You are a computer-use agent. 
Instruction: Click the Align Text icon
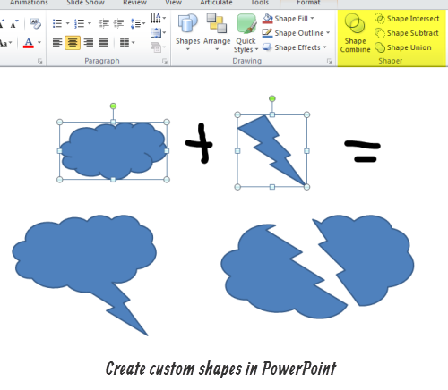pos(156,32)
